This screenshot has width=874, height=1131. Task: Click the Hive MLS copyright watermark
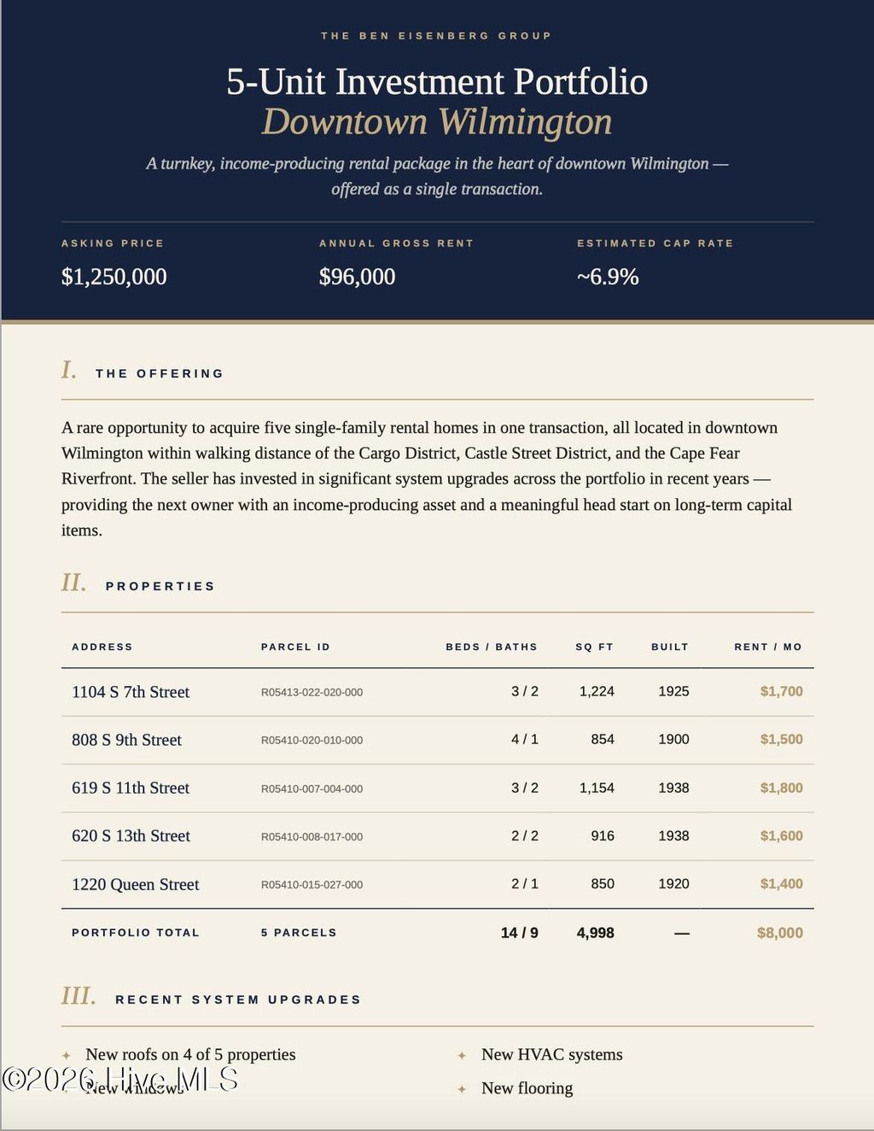coord(119,1079)
